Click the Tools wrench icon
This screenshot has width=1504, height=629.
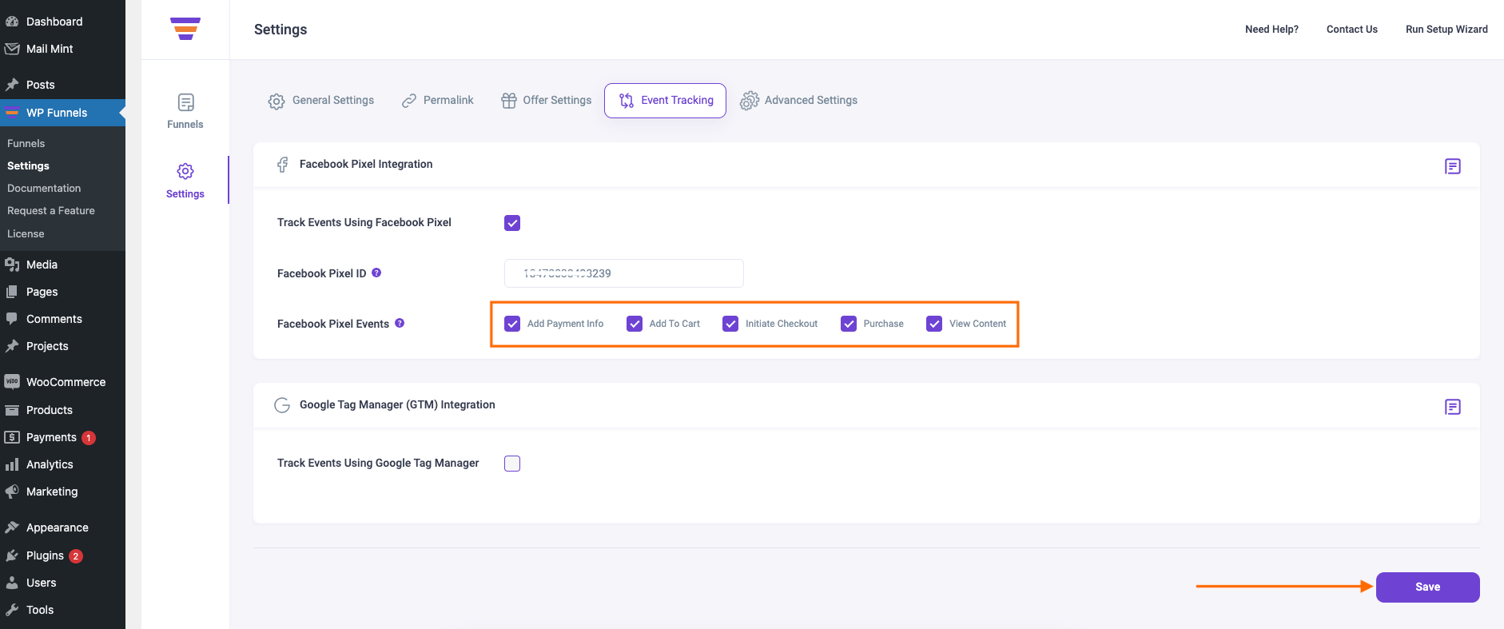[12, 610]
